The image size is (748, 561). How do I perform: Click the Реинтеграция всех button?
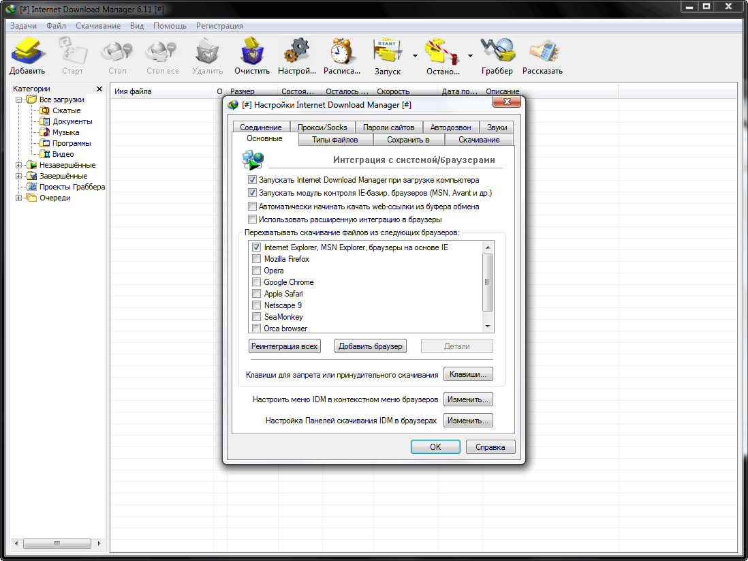pyautogui.click(x=285, y=346)
